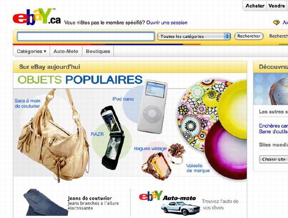Image resolution: width=288 pixels, height=218 pixels.
Task: Click the iPod nano picture
Action: (152, 107)
